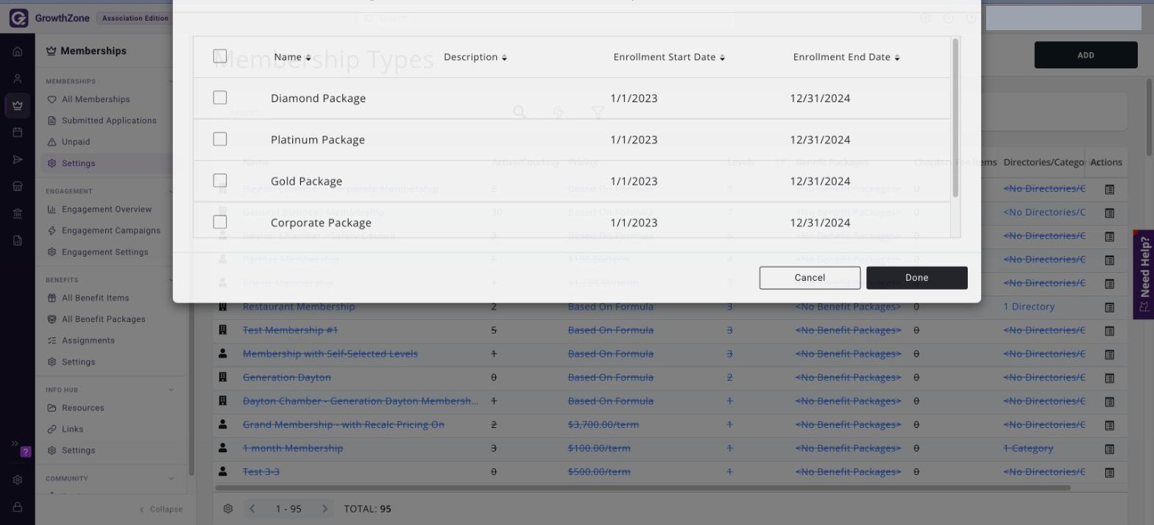The height and width of the screenshot is (525, 1154).
Task: Open actions for Restaurant Membership row
Action: (1109, 307)
